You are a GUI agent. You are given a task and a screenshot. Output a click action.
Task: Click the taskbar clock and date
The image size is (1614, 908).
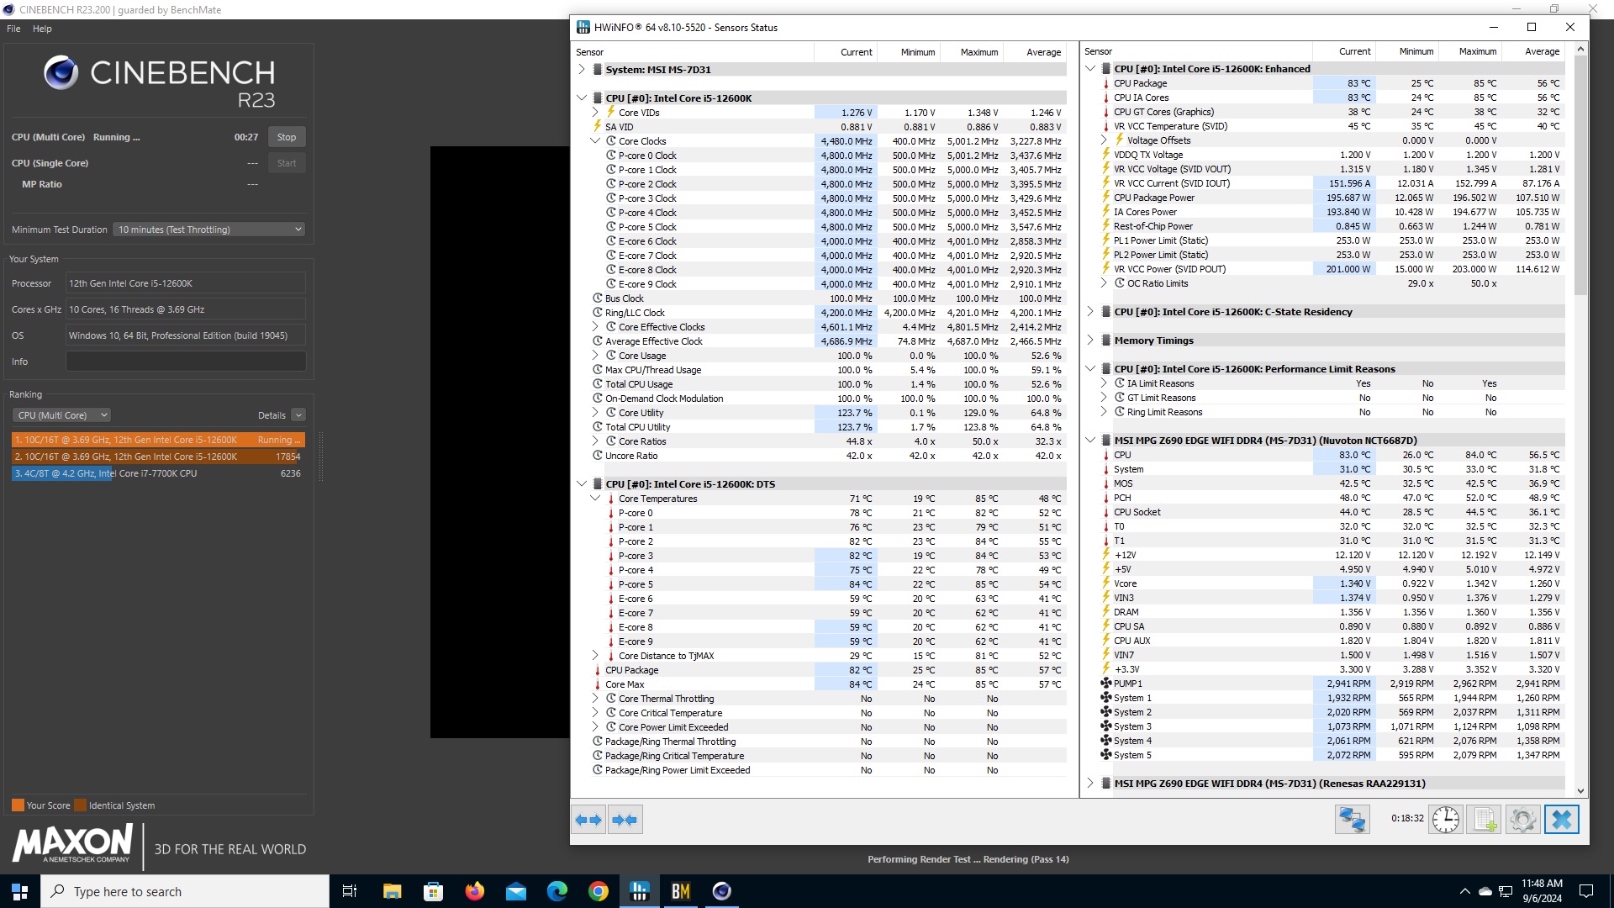tap(1542, 891)
